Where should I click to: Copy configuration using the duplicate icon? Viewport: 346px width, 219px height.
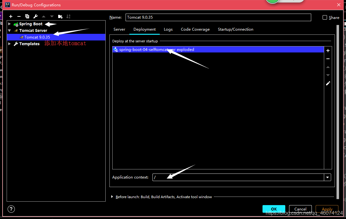pyautogui.click(x=27, y=16)
